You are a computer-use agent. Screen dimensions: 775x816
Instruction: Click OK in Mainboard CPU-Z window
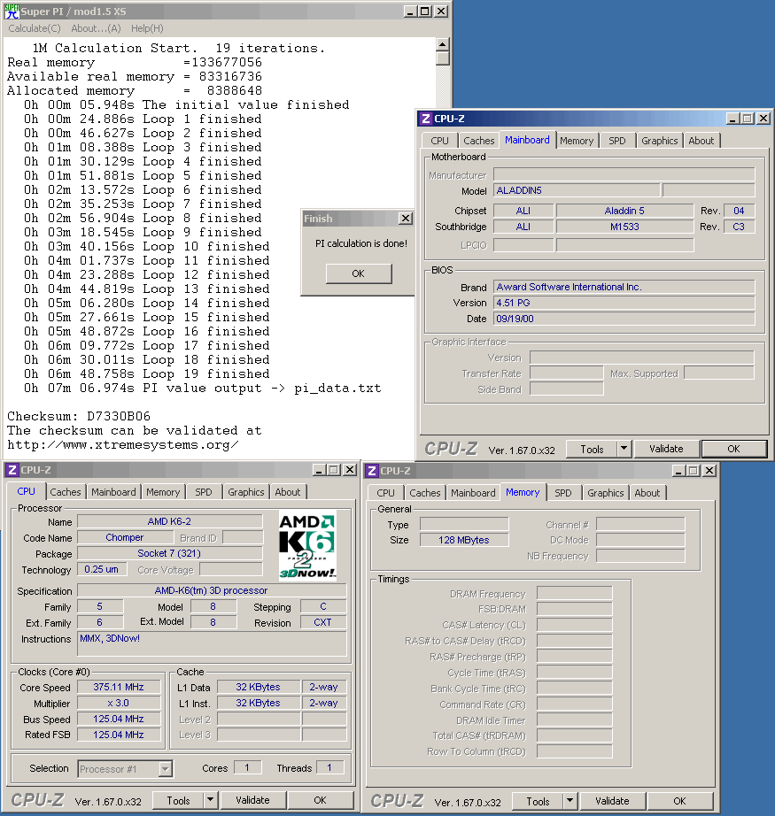734,449
